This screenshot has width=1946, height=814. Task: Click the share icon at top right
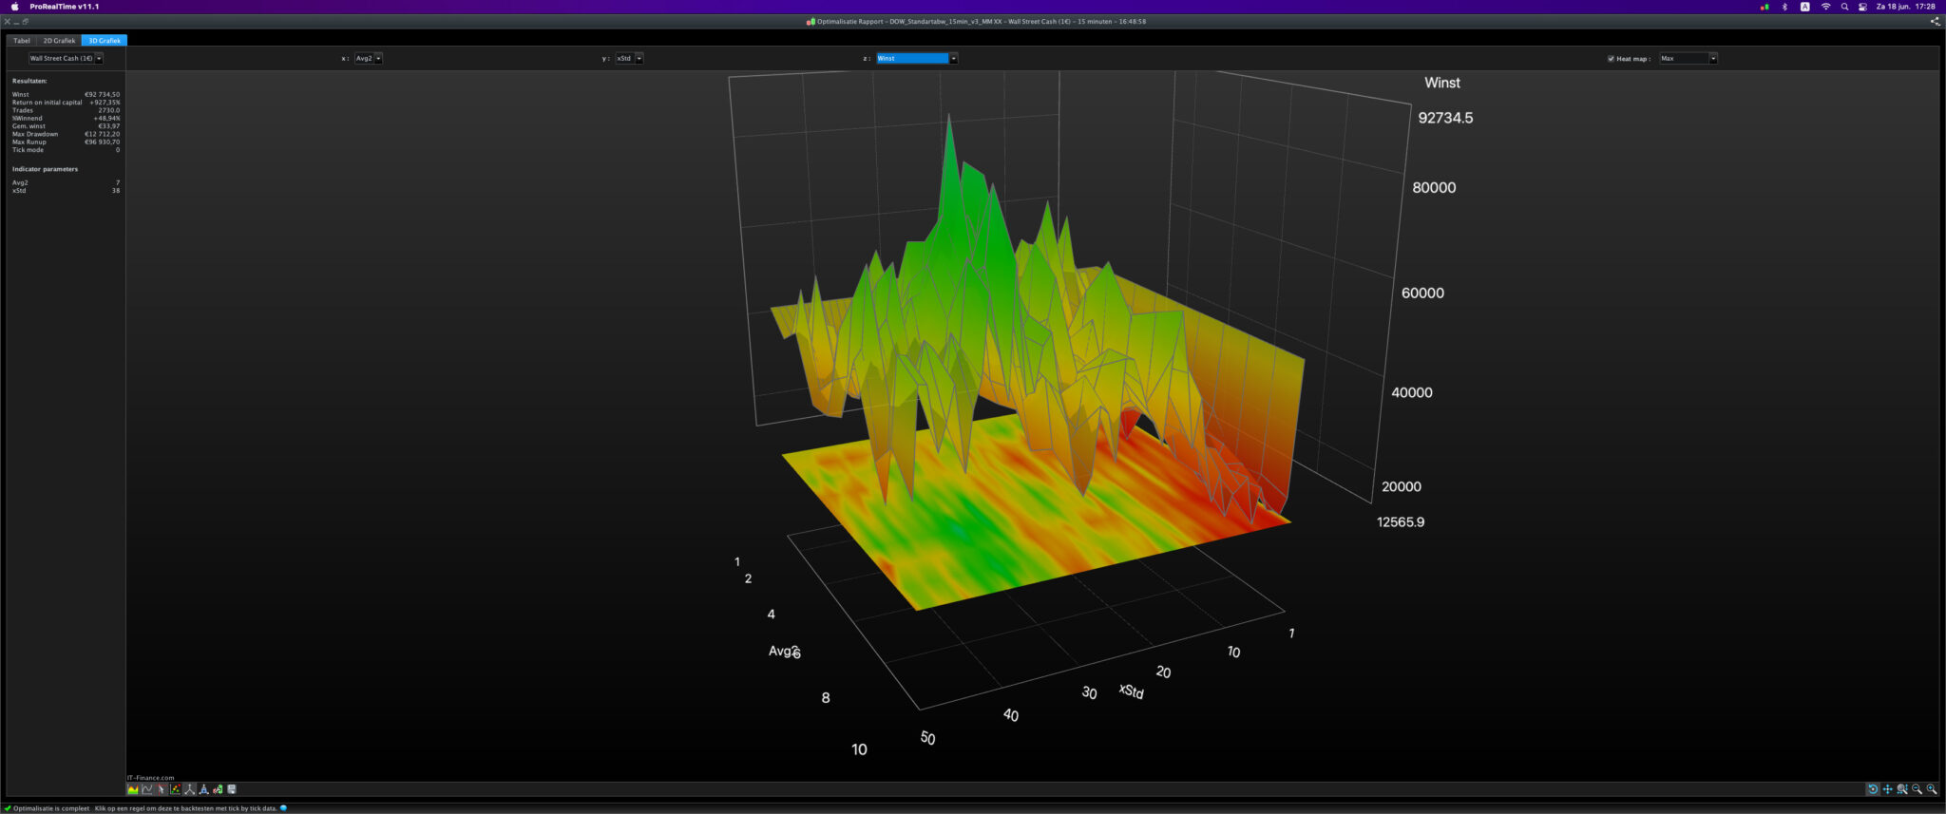click(1935, 21)
